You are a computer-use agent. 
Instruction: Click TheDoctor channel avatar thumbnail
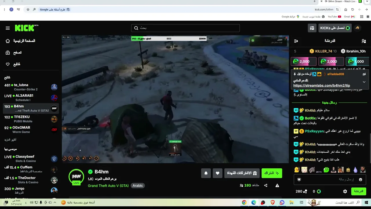point(54,180)
